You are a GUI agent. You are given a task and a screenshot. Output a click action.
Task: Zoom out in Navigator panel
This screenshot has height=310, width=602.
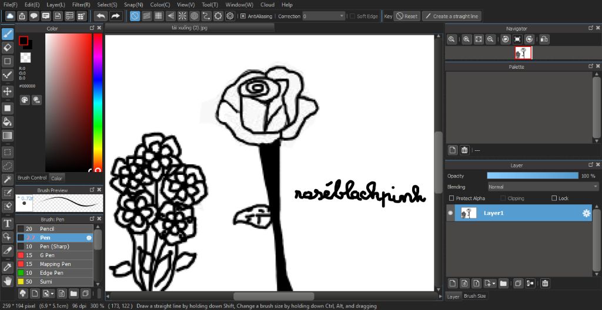(490, 39)
